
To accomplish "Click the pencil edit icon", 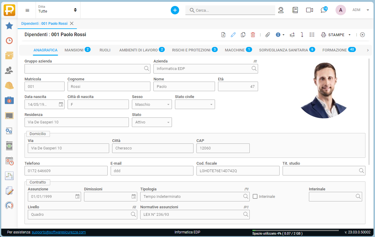I will (233, 35).
